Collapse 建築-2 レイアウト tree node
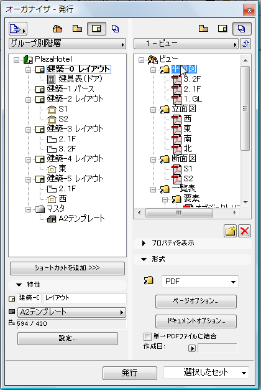 29,100
